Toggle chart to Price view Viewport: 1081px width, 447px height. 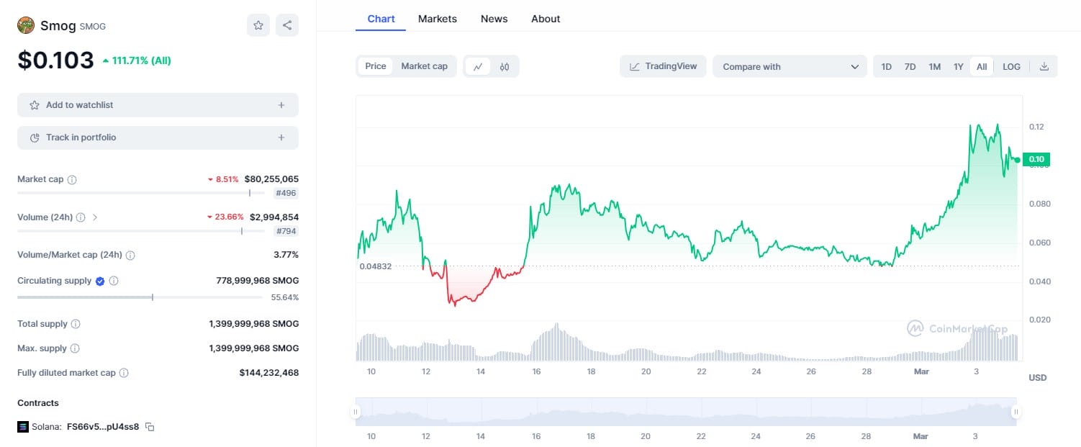click(x=376, y=66)
